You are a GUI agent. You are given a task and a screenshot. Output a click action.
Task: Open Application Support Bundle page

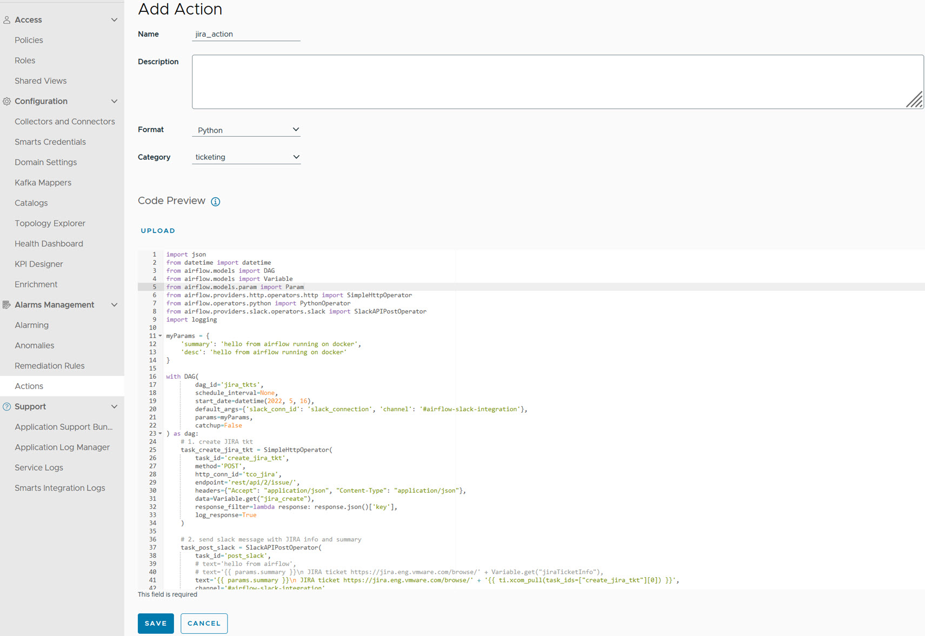coord(64,427)
